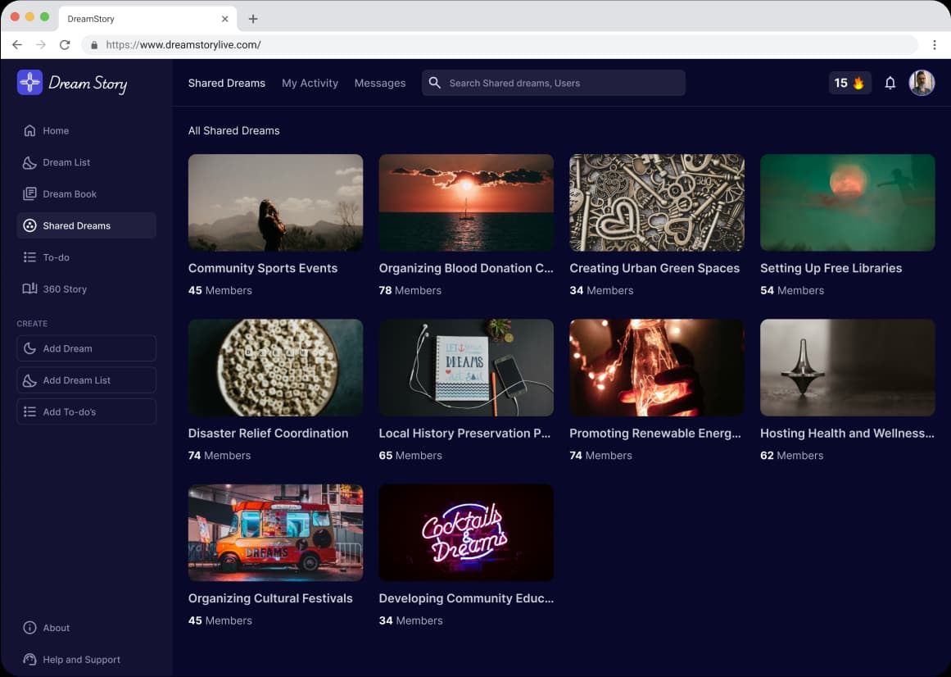Viewport: 951px width, 677px height.
Task: Open the Setting Up Free Libraries thumbnail
Action: click(x=847, y=202)
